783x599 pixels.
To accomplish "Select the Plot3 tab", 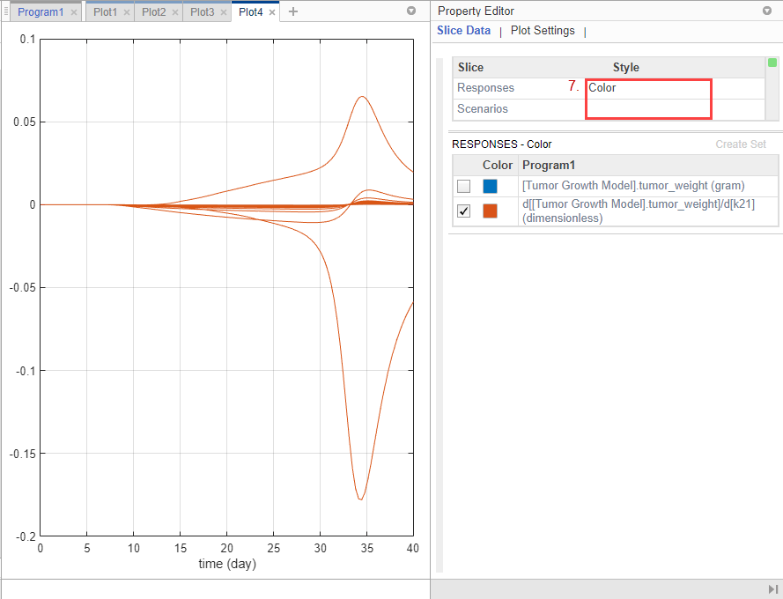I will (202, 12).
